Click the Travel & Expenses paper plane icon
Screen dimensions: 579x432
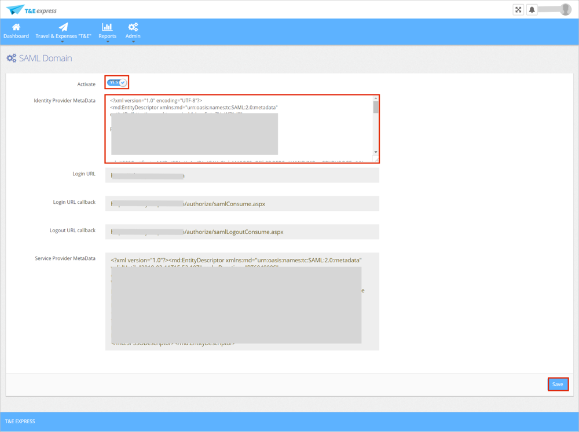63,27
